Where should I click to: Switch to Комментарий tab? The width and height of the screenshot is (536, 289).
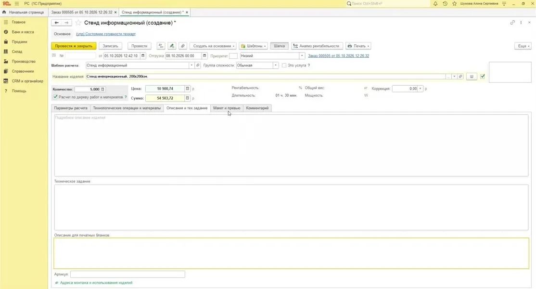coord(257,108)
